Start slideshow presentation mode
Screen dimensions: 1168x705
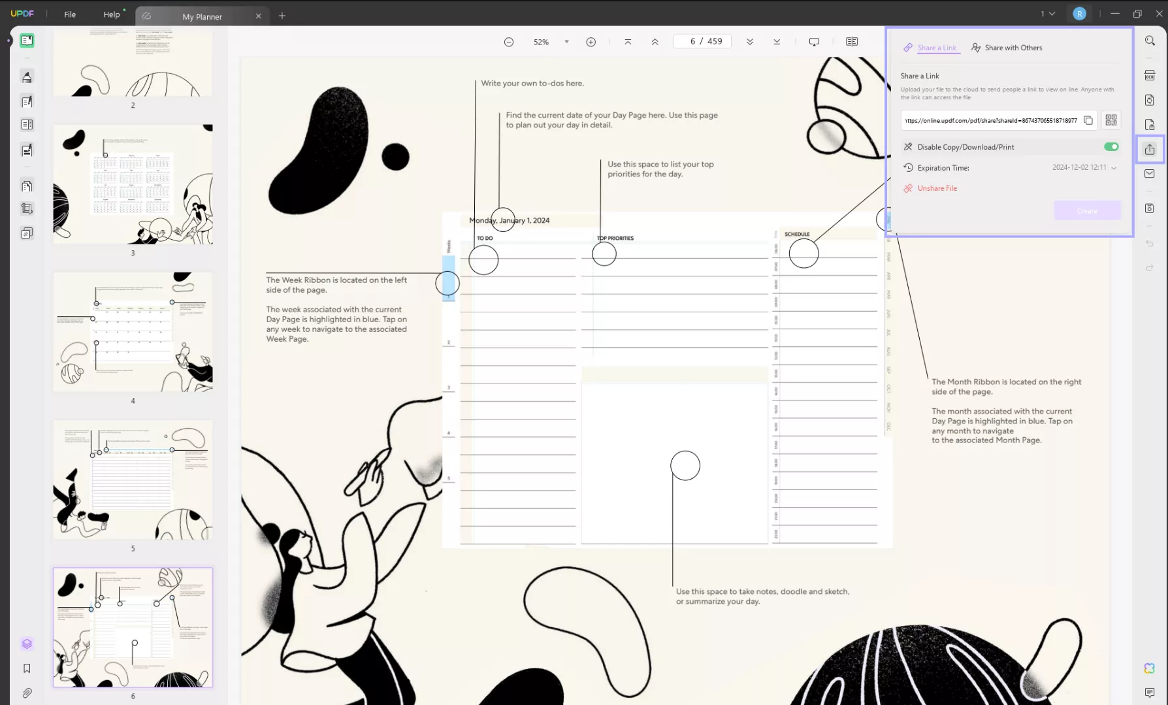coord(814,42)
